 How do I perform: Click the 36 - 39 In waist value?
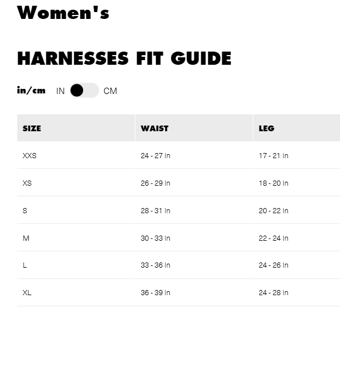click(155, 292)
